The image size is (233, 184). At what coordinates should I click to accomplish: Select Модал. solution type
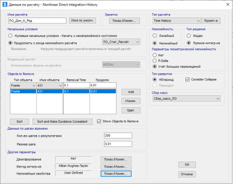188,36
